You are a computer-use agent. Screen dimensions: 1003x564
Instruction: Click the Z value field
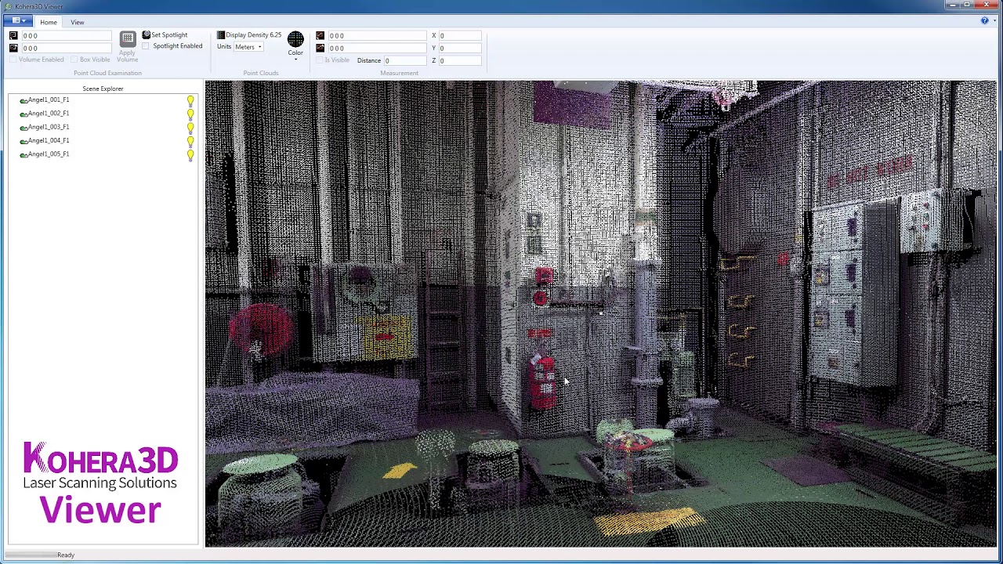pyautogui.click(x=459, y=60)
